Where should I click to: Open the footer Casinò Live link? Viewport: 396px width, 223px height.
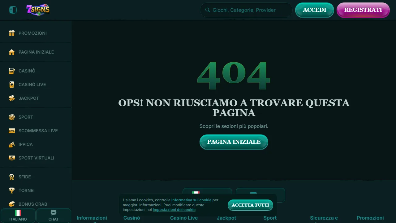(184, 218)
